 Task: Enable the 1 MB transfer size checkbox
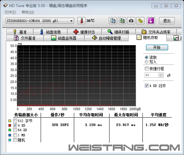(x=15, y=135)
